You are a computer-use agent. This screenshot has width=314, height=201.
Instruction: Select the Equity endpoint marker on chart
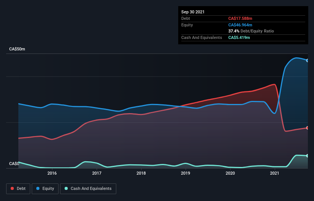pos(307,60)
